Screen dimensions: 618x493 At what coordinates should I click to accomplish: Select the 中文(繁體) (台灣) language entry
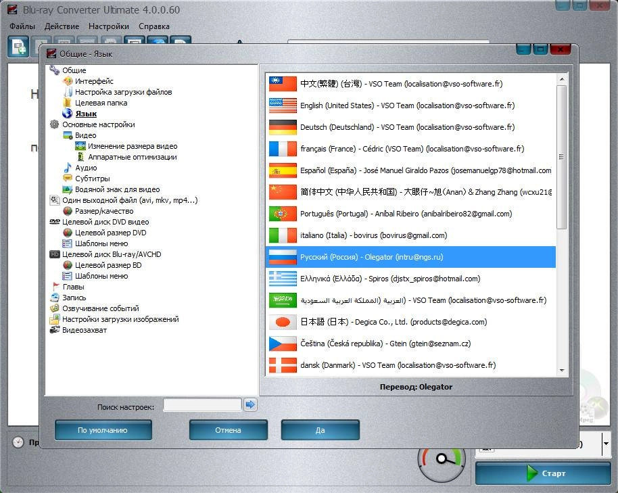point(410,84)
